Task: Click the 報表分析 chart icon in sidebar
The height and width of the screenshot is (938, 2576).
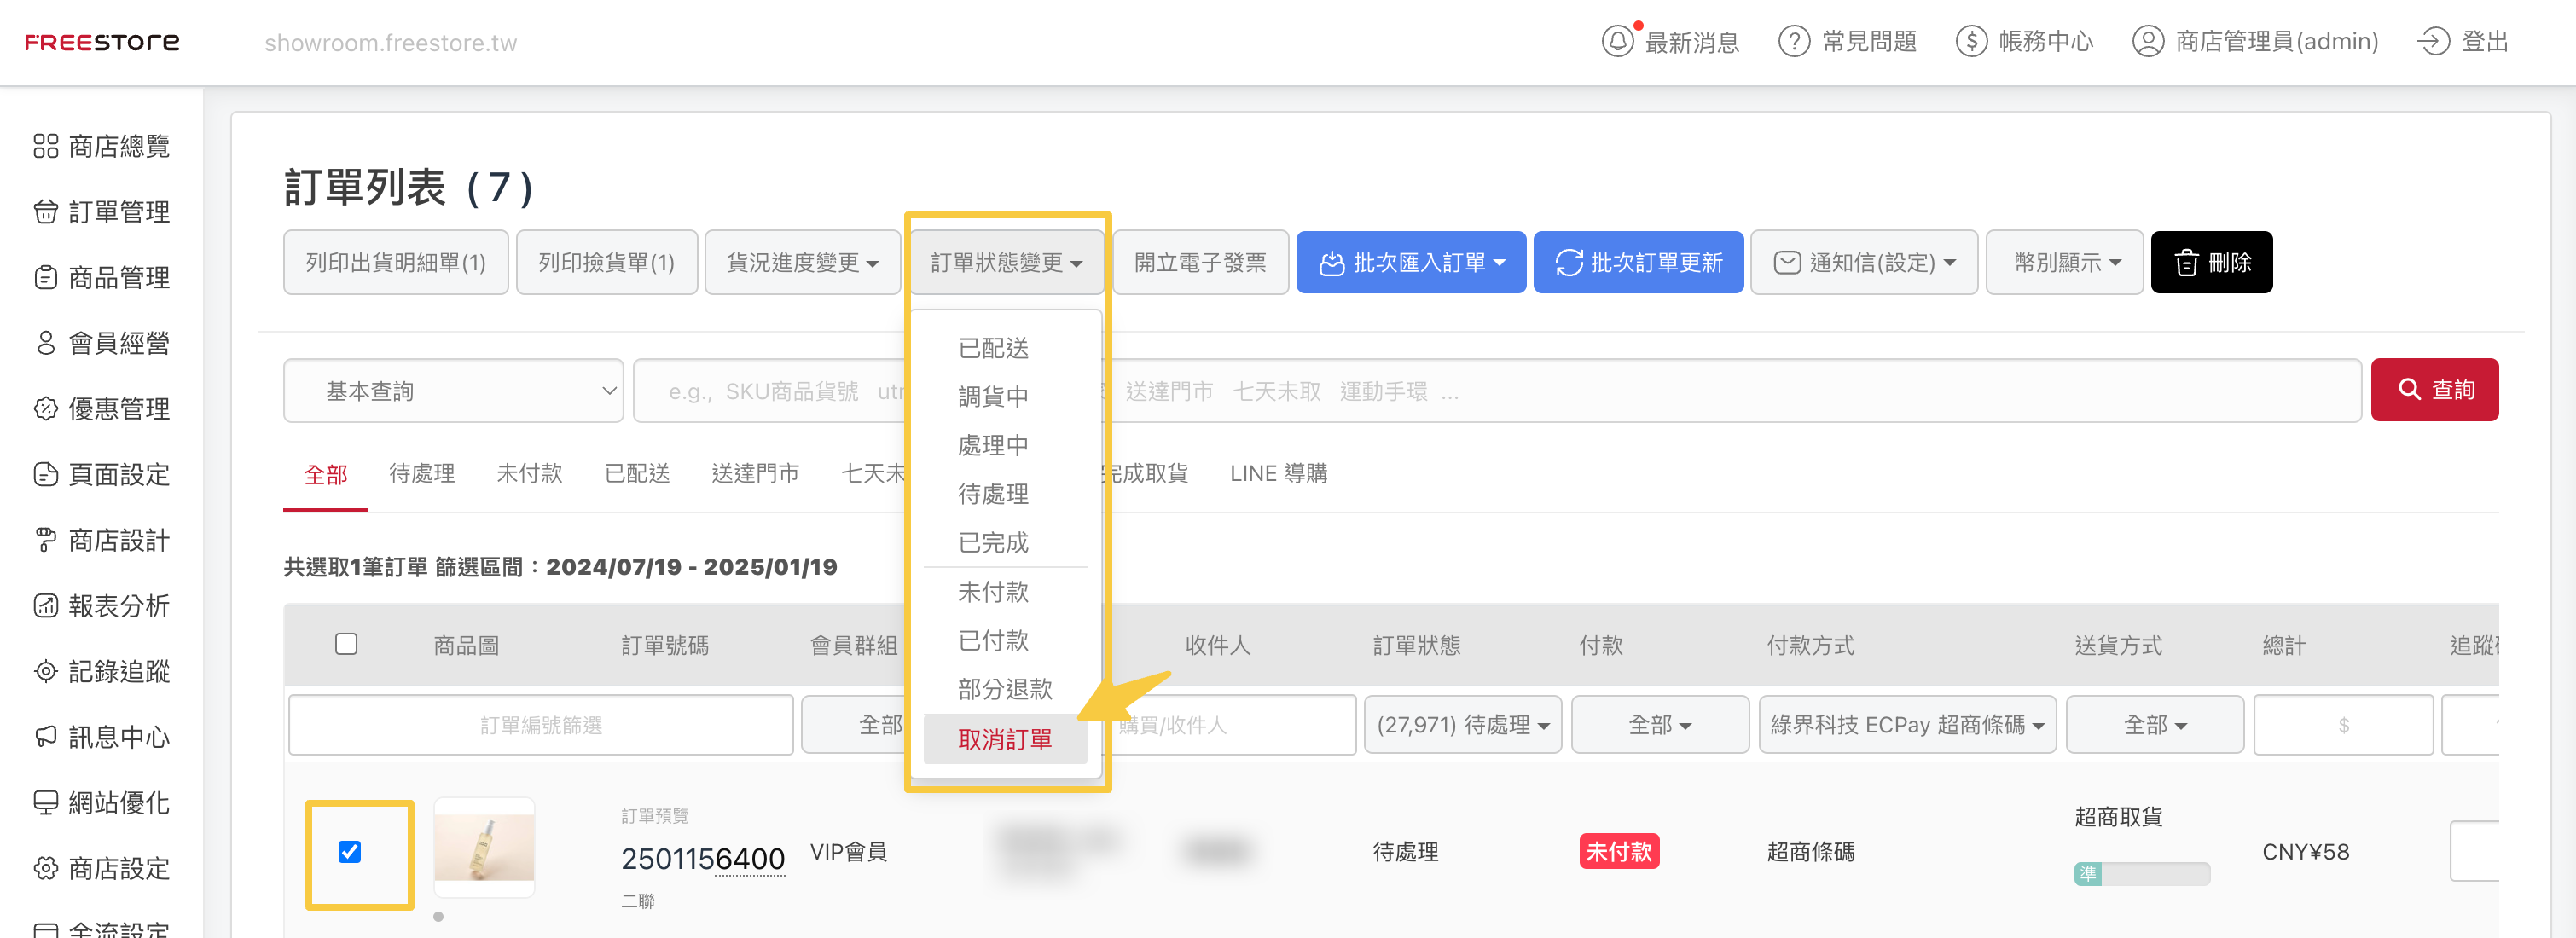Action: (x=46, y=605)
